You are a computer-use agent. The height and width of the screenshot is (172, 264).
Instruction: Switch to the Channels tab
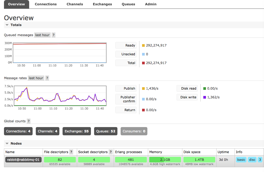(x=75, y=4)
